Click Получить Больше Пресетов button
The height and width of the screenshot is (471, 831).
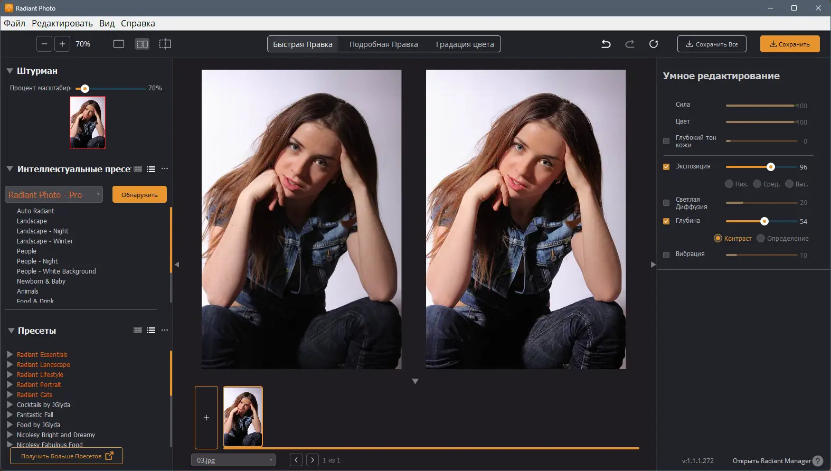point(67,456)
